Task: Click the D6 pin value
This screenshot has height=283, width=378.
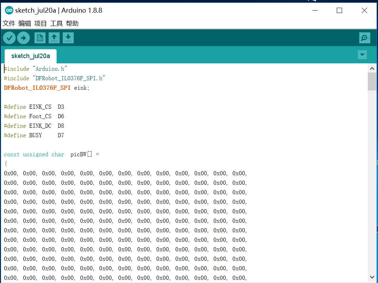Action: click(61, 116)
